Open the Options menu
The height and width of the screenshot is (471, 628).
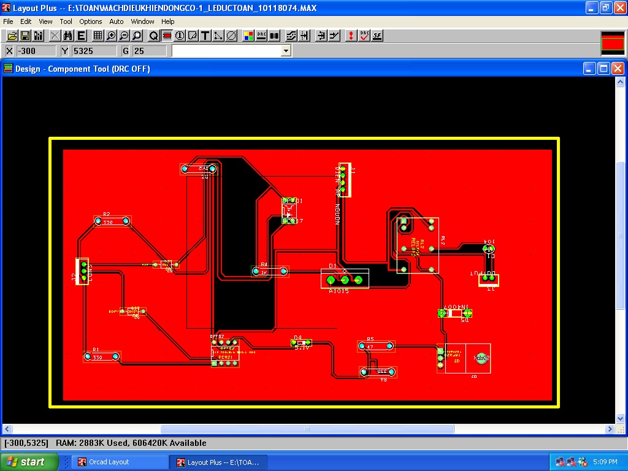[90, 21]
